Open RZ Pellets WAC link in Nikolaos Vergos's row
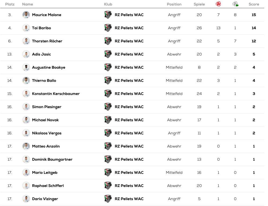 pyautogui.click(x=129, y=133)
